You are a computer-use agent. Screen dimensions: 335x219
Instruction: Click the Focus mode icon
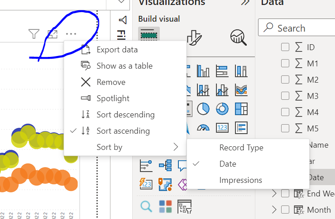(x=53, y=34)
